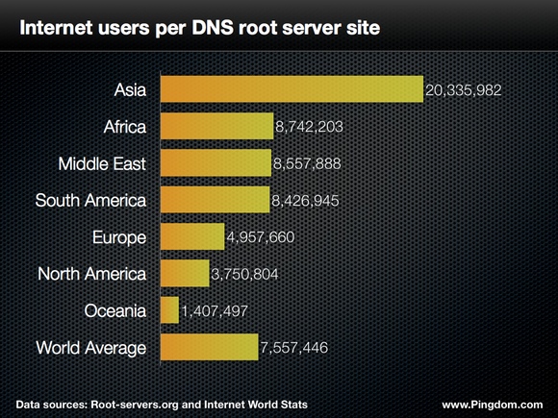Click the value 8,426,945

305,201
